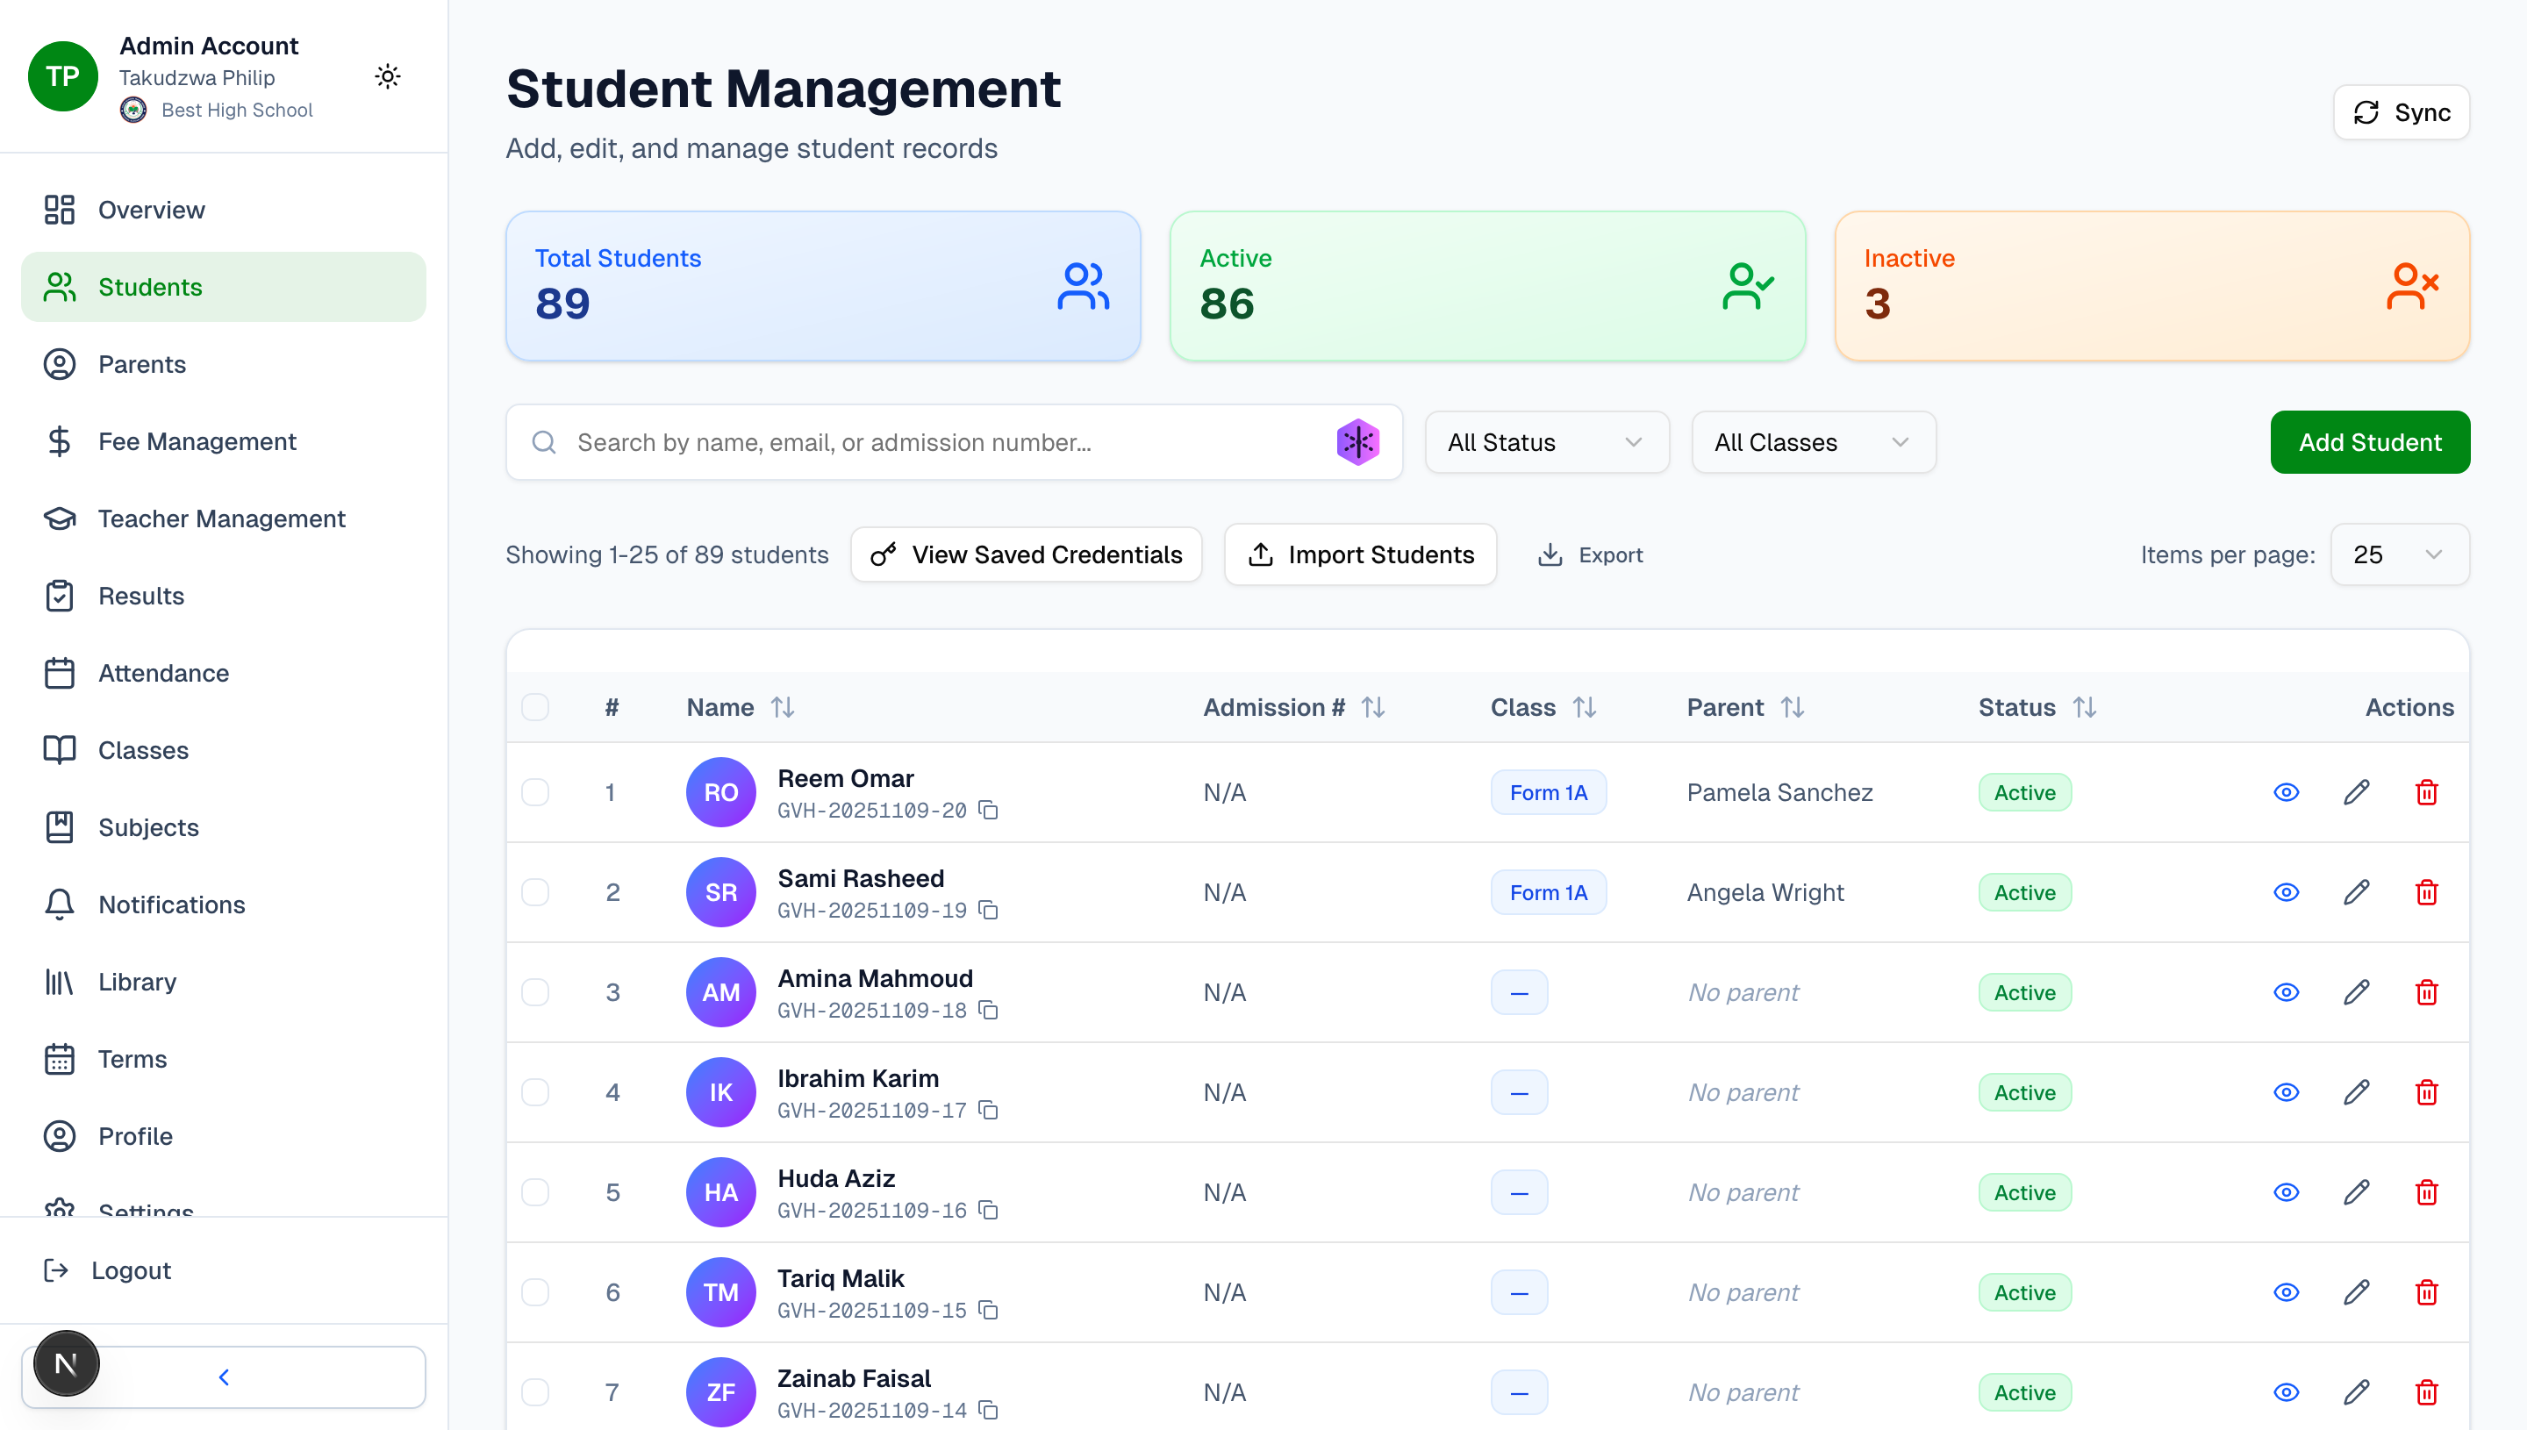Open the All Classes filter dropdown
Screen dimensions: 2527x1430
(1812, 442)
